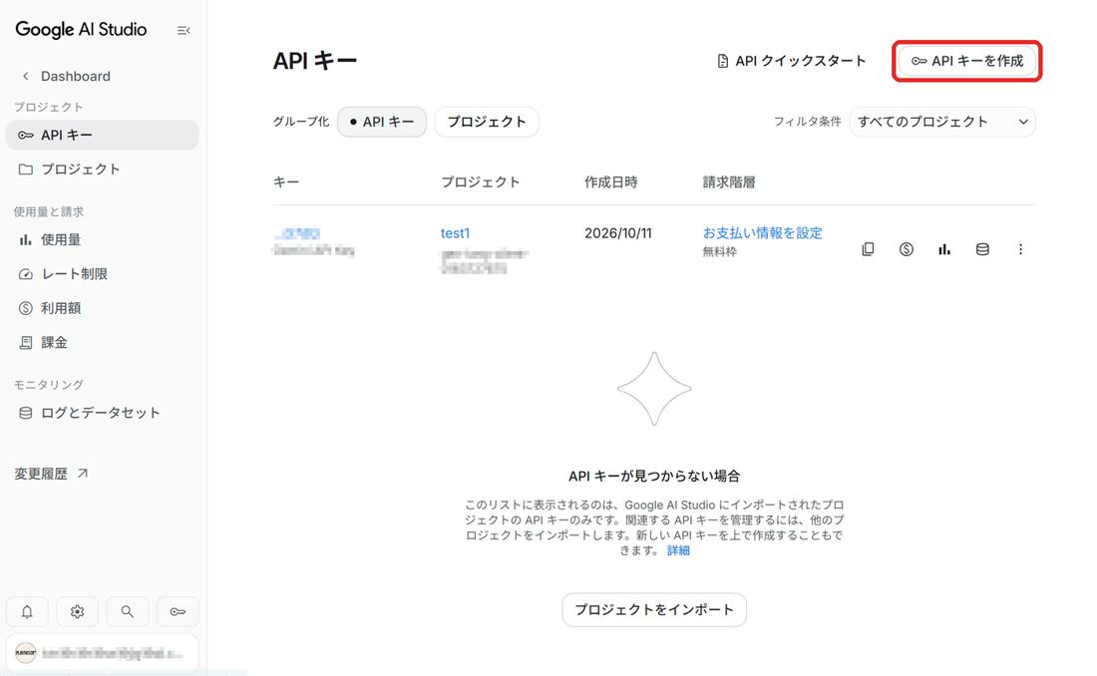The width and height of the screenshot is (1097, 676).
Task: Open the three-dot more menu in key row
Action: (1020, 249)
